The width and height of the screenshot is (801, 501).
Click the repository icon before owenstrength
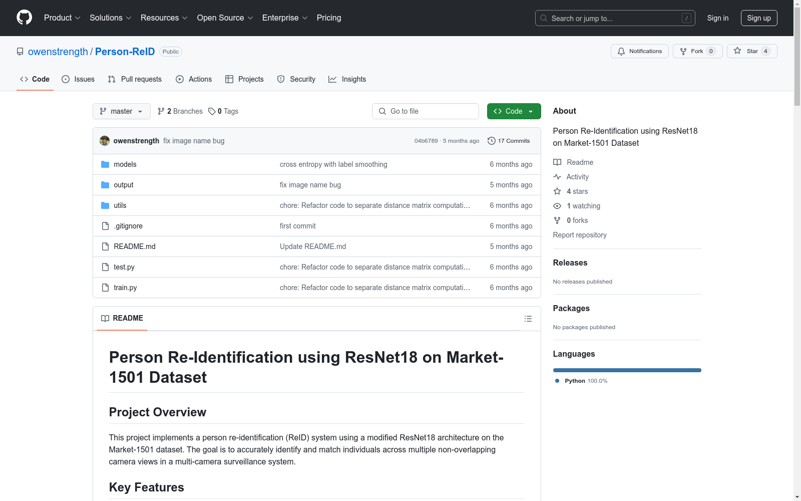pos(20,52)
